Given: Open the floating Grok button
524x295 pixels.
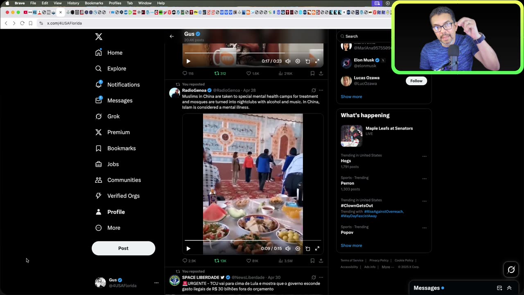Looking at the screenshot, I should 511,270.
